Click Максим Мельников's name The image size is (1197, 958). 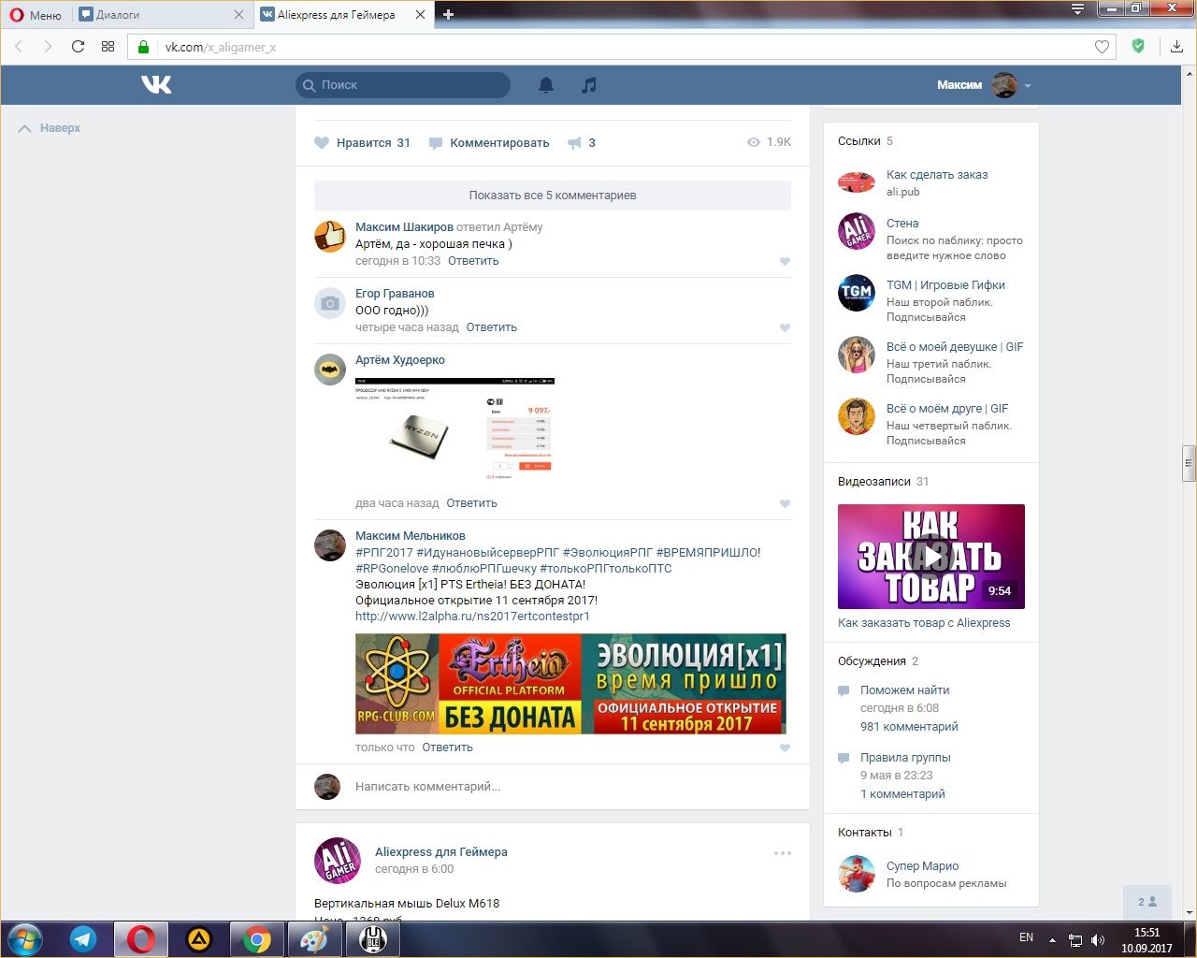[411, 536]
